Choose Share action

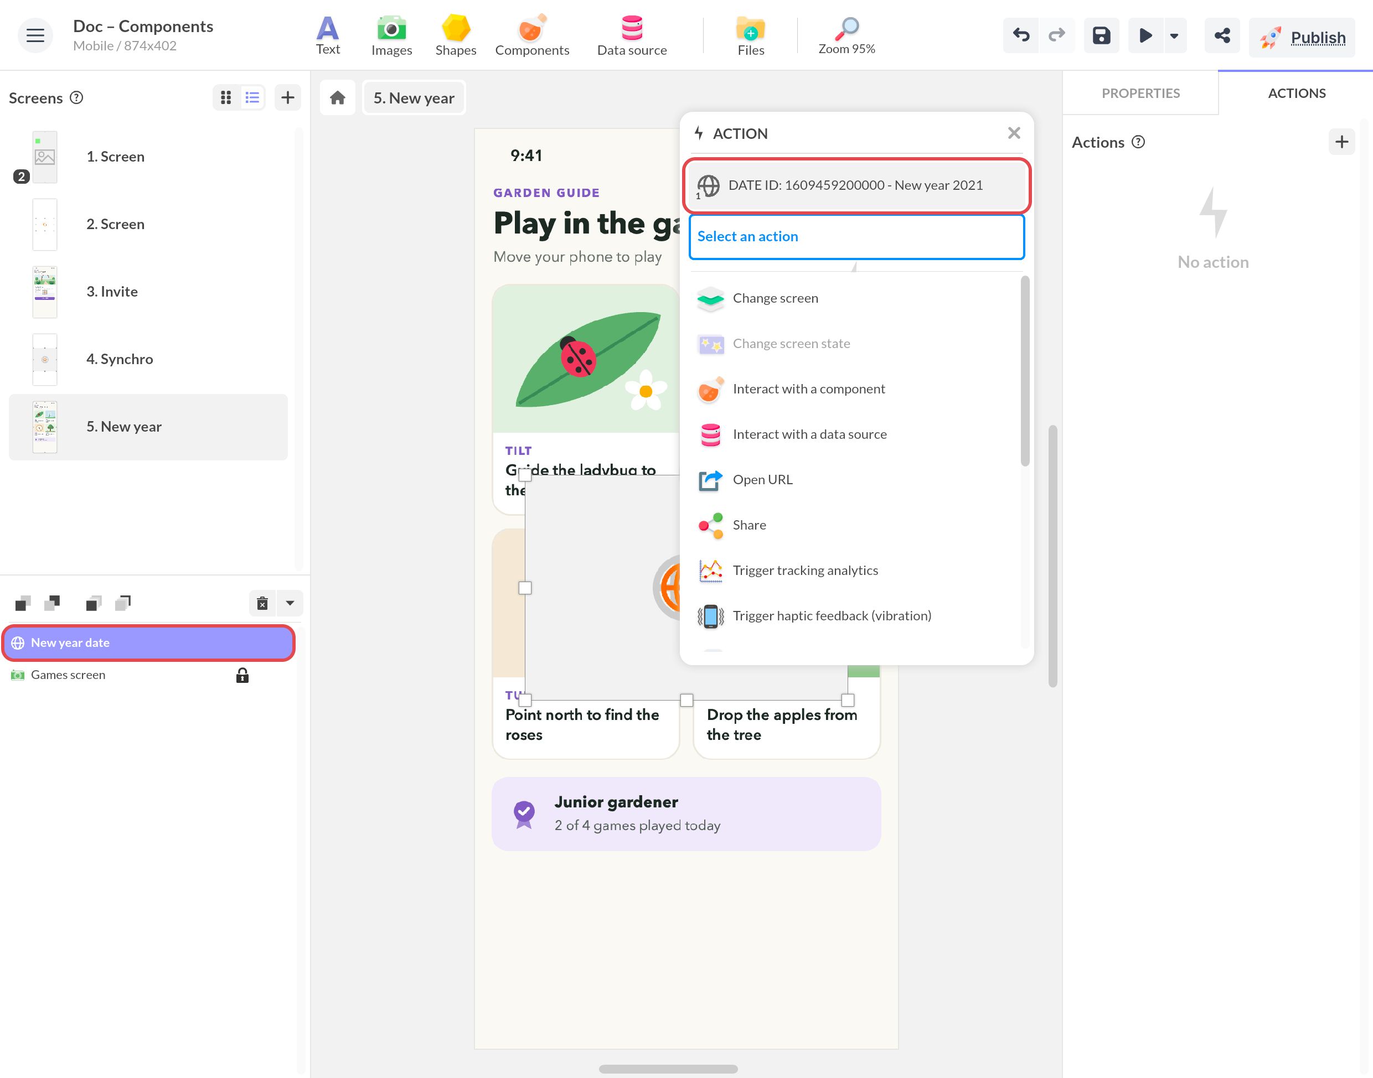pyautogui.click(x=856, y=525)
